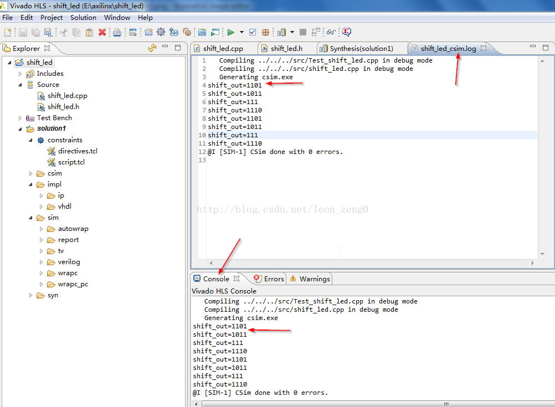Screen dimensions: 555x407
Task: Expand the syn folder in the tree
Action: point(31,295)
